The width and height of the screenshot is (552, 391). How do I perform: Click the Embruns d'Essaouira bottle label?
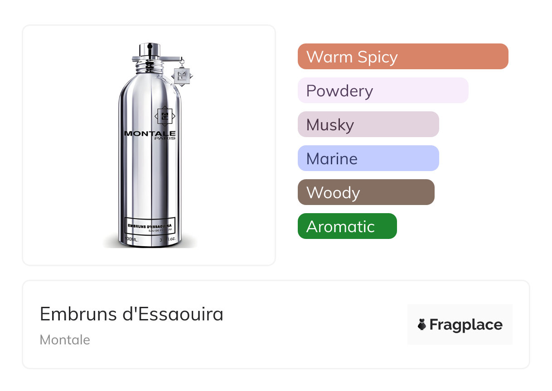(150, 225)
